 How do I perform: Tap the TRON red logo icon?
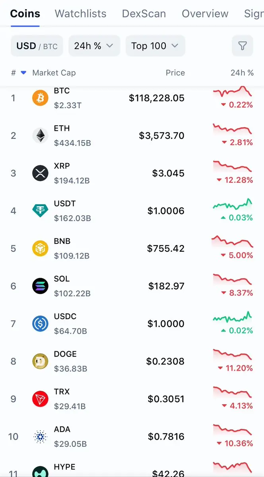pyautogui.click(x=40, y=399)
